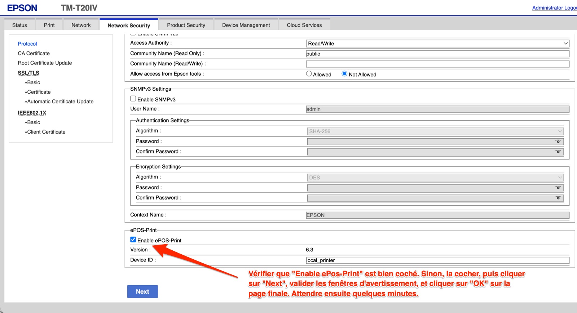
Task: Switch to the Status tab
Action: point(19,25)
